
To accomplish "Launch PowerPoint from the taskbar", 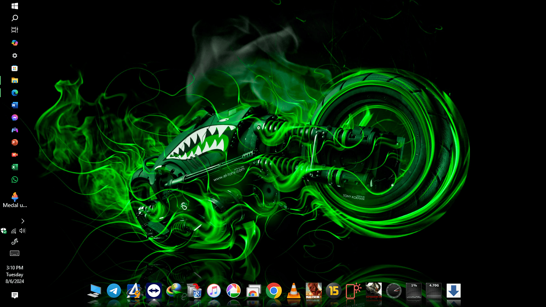I will [x=15, y=142].
